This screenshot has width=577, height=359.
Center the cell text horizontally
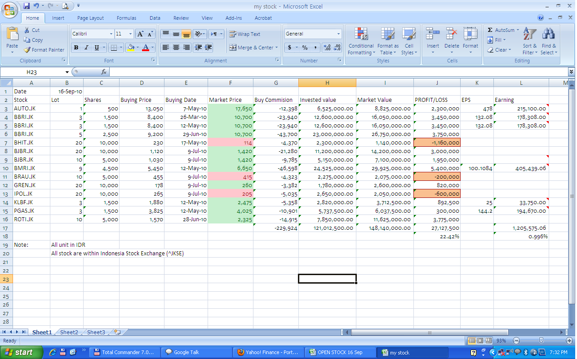176,48
